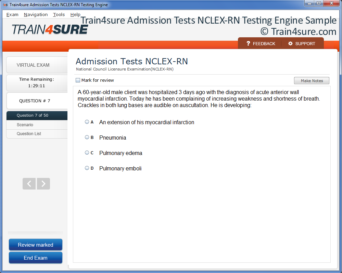Viewport: 342px width, 273px height.
Task: Click the Make Notes button
Action: (312, 81)
